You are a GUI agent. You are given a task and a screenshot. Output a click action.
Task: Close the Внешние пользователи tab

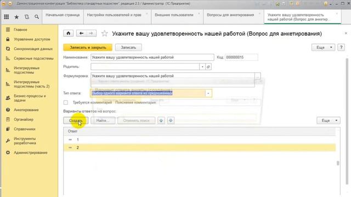[x=199, y=14]
